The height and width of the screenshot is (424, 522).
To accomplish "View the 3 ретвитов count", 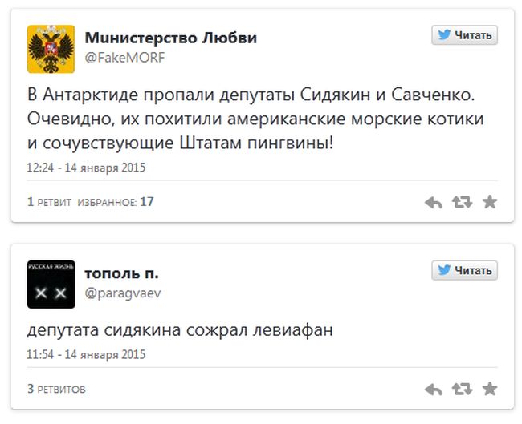I will (x=56, y=390).
